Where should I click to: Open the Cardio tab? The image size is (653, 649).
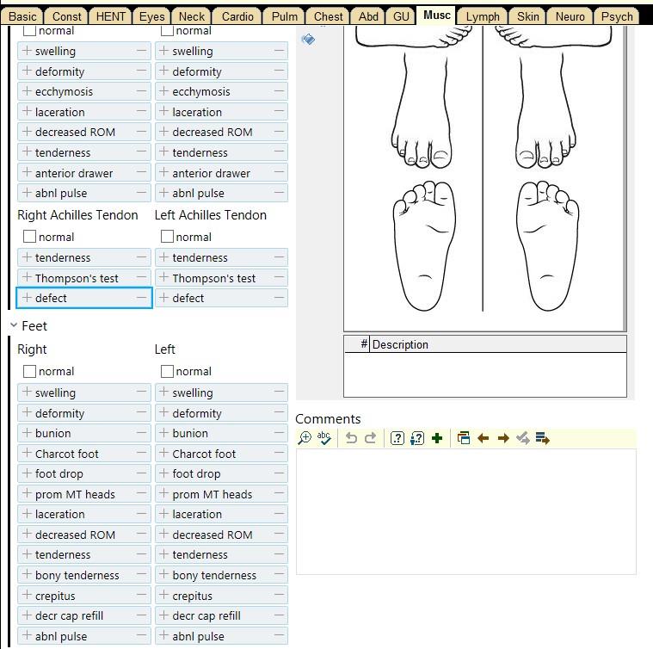pyautogui.click(x=237, y=16)
